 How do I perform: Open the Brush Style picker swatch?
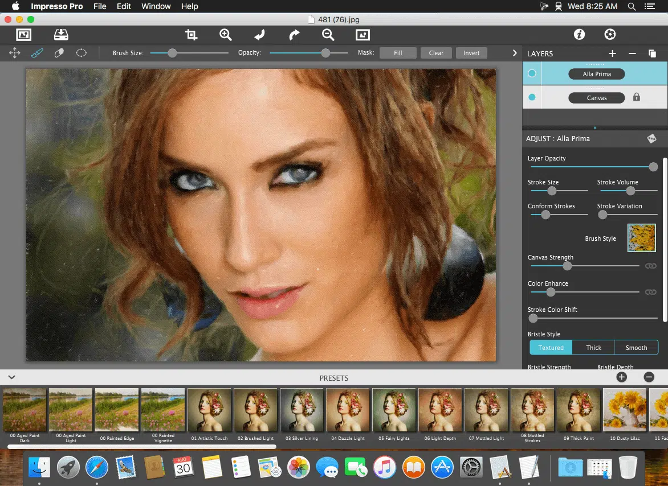[x=641, y=238]
